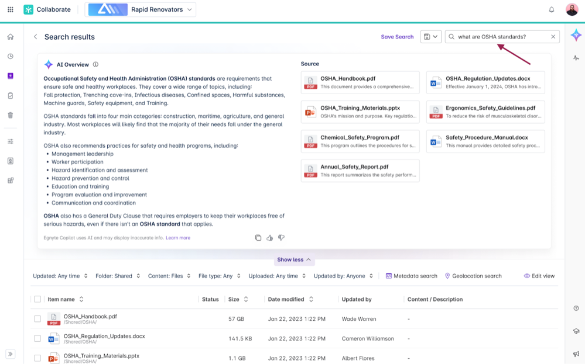
Task: Open the Folder: Shared filter
Action: pyautogui.click(x=118, y=276)
